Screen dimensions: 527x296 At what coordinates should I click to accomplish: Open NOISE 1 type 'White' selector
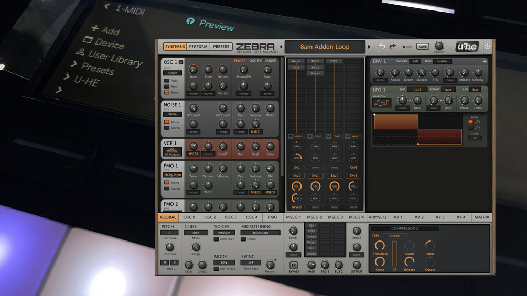coord(173,114)
